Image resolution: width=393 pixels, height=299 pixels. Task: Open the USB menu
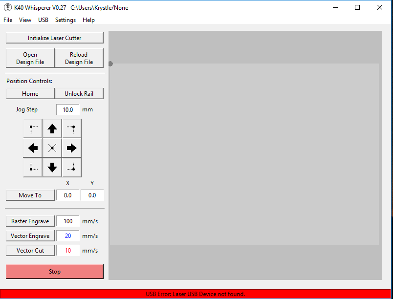point(43,20)
